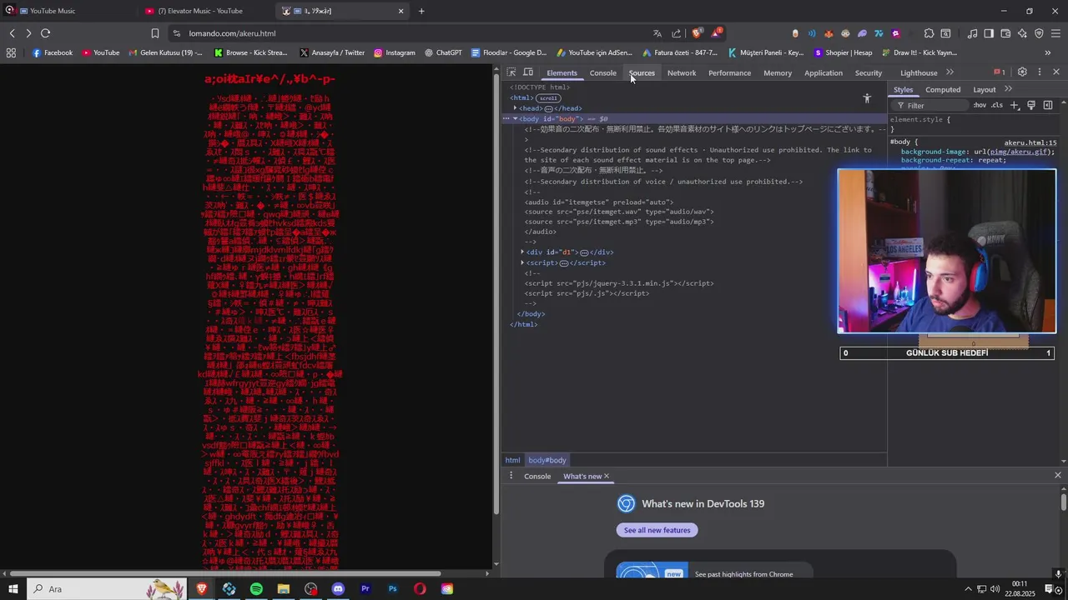Activate the DevTools element inspector picker icon
Screen dimensions: 1068x600
(511, 72)
